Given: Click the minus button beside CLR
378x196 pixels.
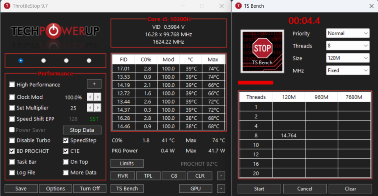Looking at the screenshot, I should point(221,176).
